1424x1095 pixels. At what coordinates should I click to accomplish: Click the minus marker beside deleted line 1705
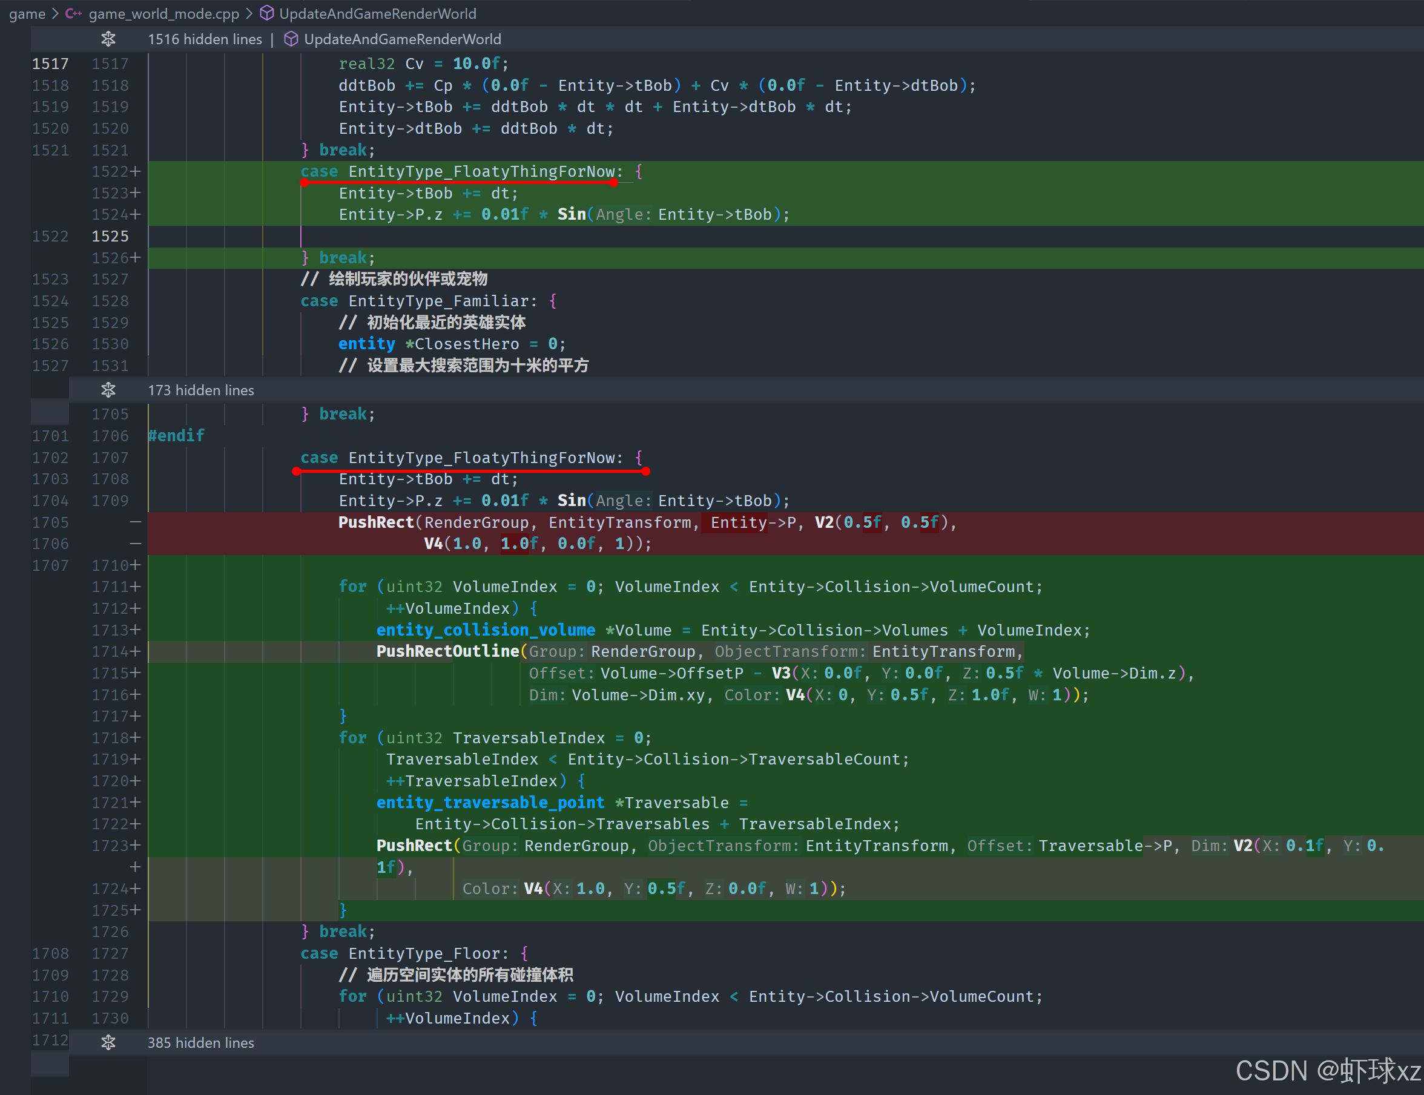click(135, 522)
